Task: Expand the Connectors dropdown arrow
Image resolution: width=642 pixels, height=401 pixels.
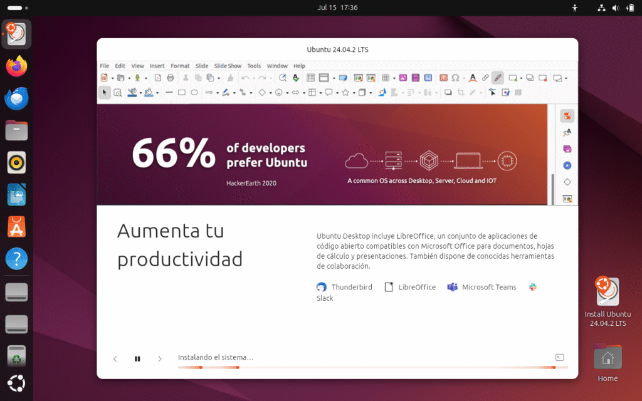Action: (251, 93)
